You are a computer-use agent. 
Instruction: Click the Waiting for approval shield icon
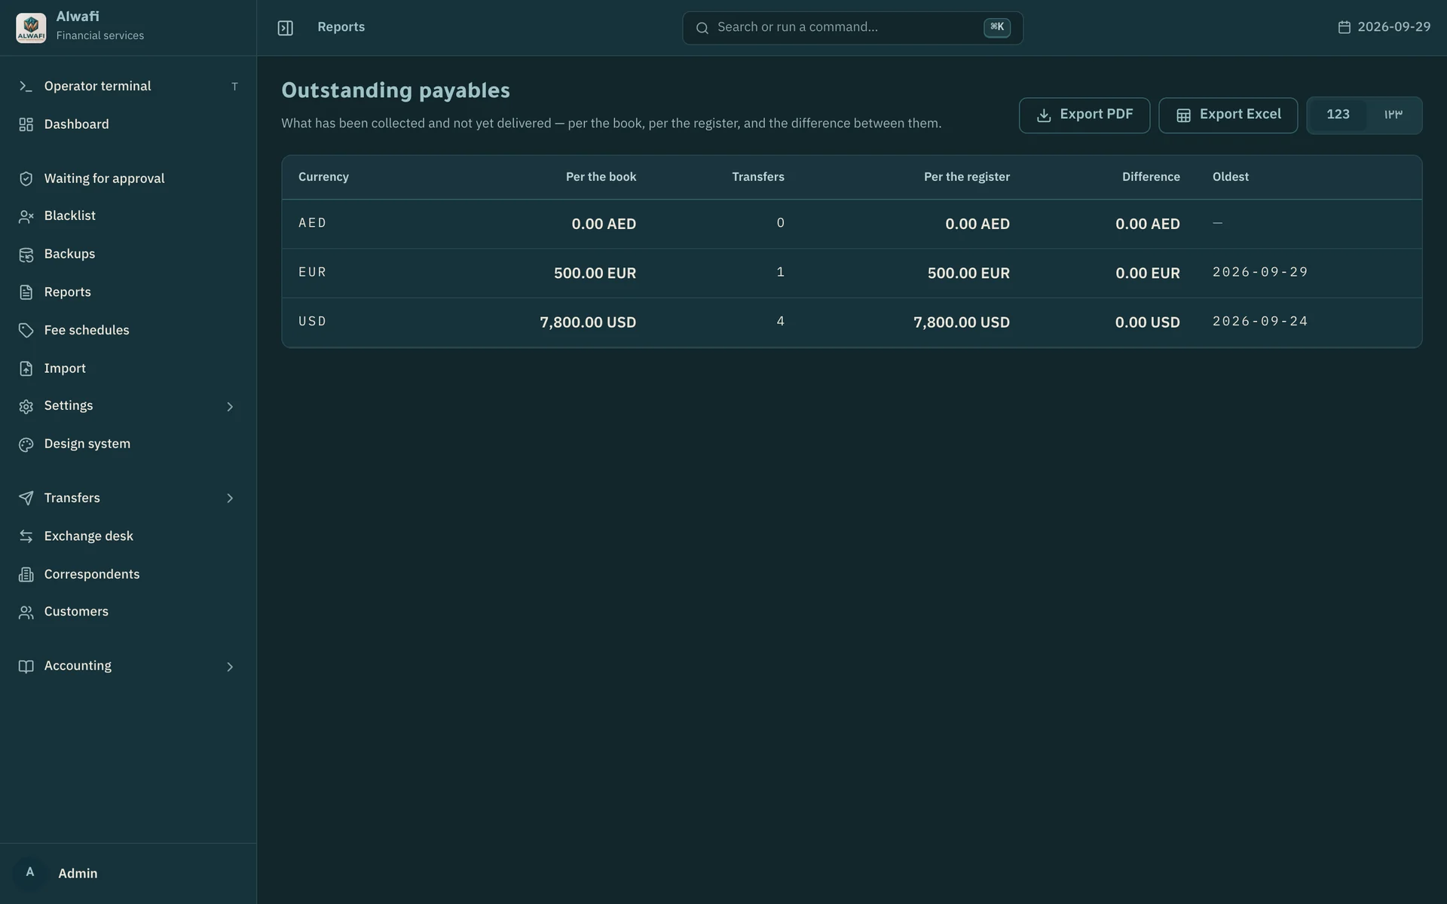click(x=26, y=179)
